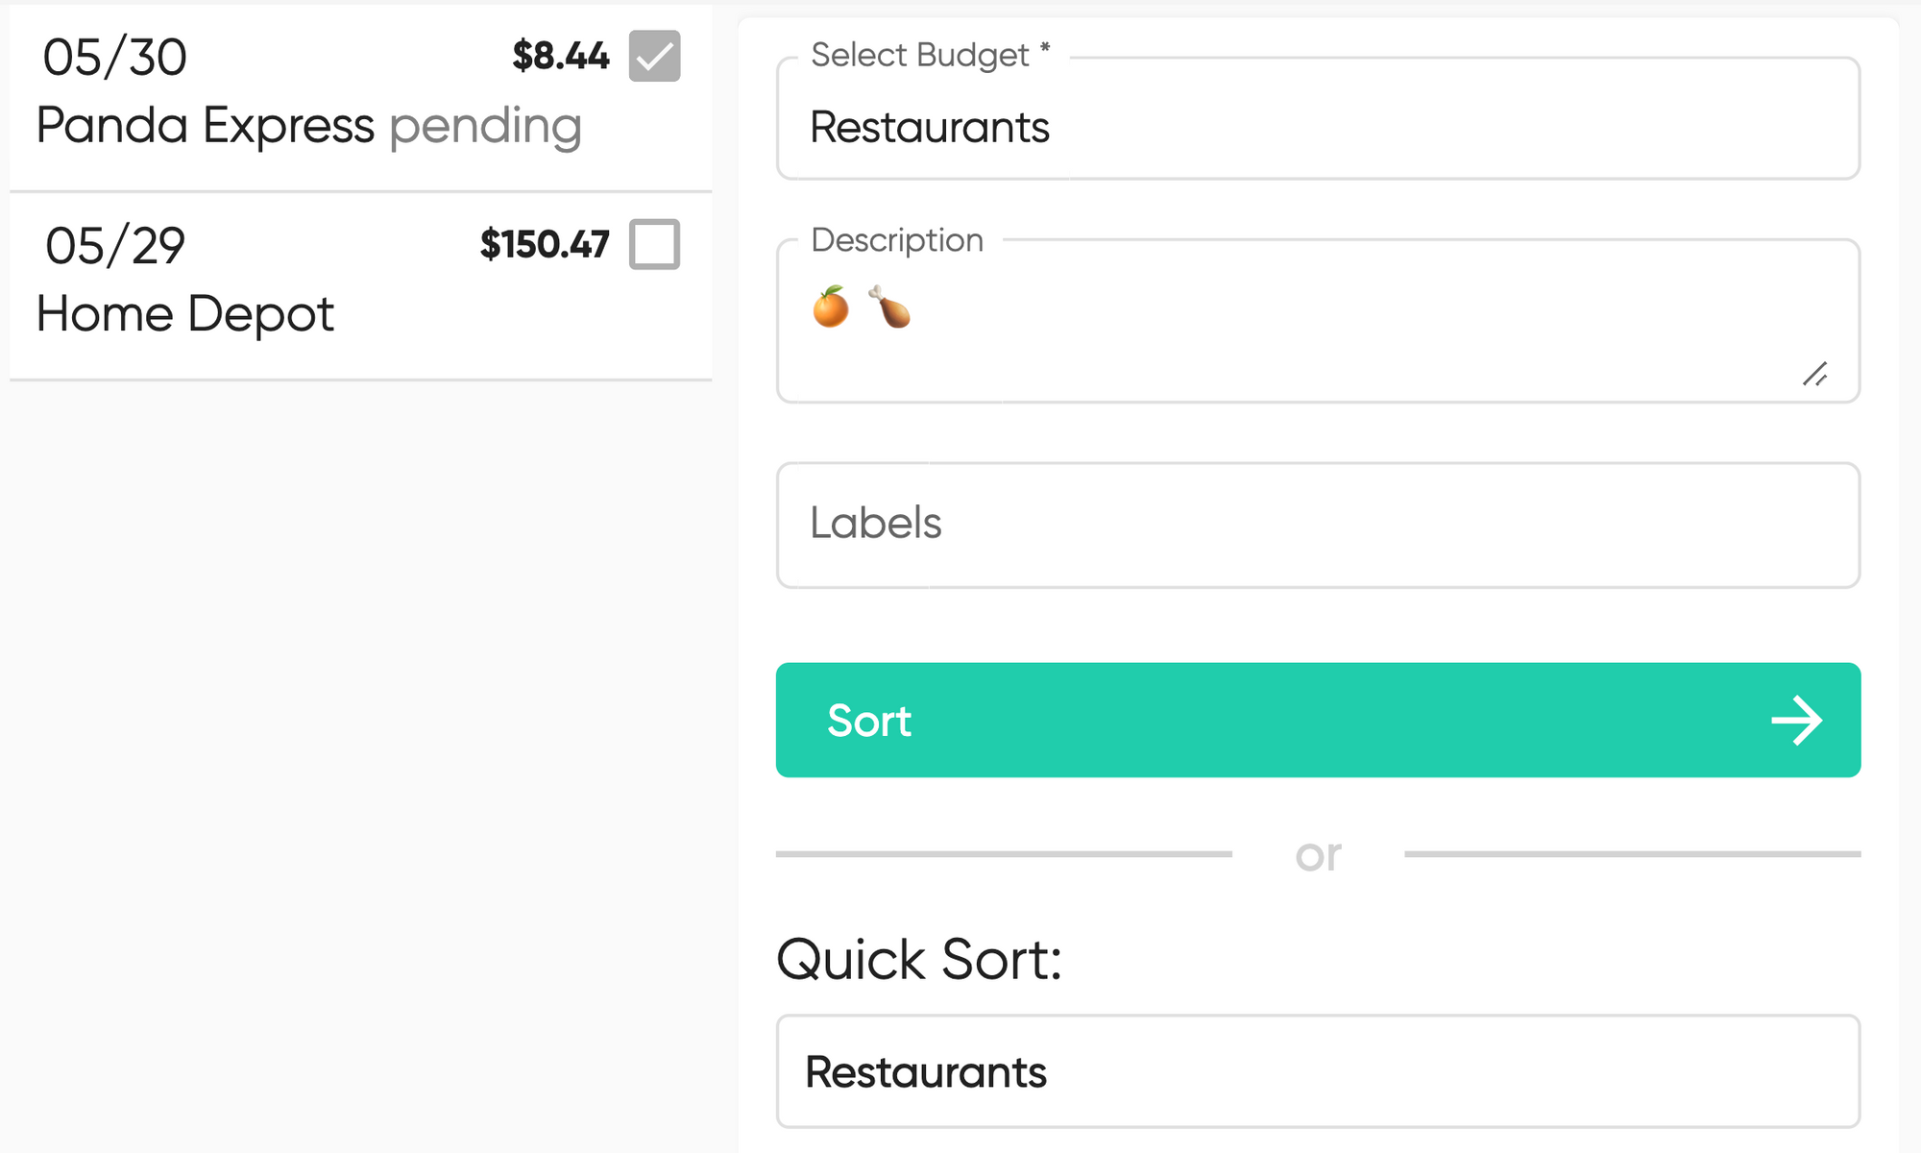
Task: Grab the Description textarea resize handle
Action: point(1814,374)
